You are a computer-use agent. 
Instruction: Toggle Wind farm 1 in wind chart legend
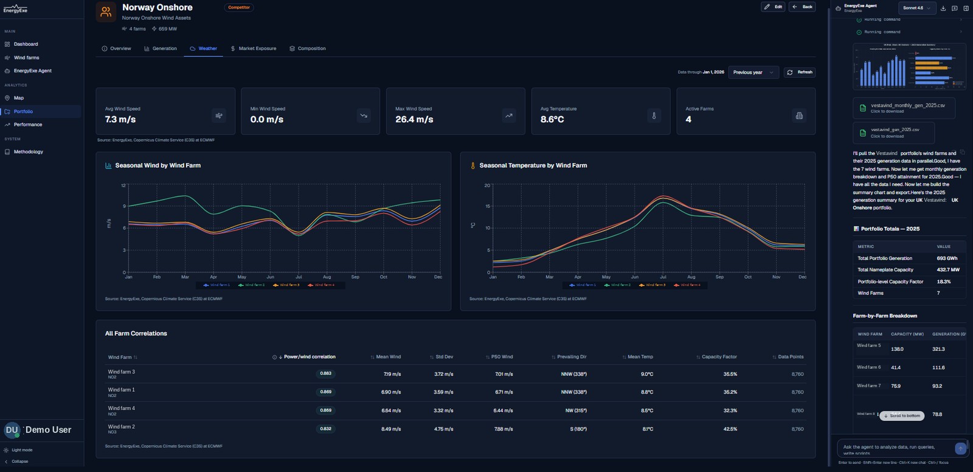[217, 285]
